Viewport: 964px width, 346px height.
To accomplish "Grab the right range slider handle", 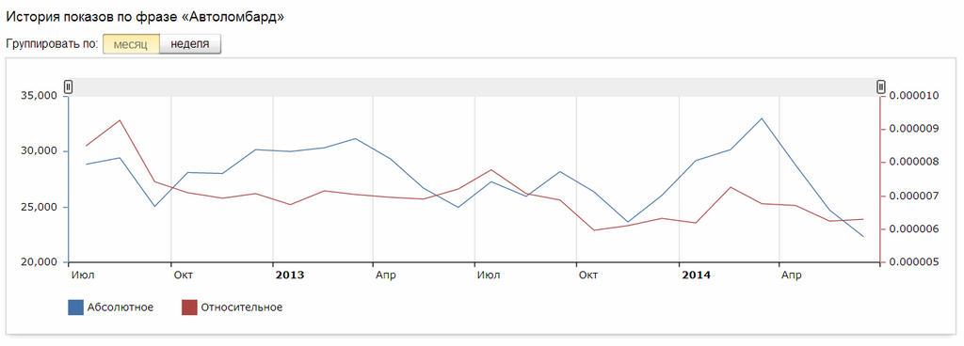I will point(881,86).
